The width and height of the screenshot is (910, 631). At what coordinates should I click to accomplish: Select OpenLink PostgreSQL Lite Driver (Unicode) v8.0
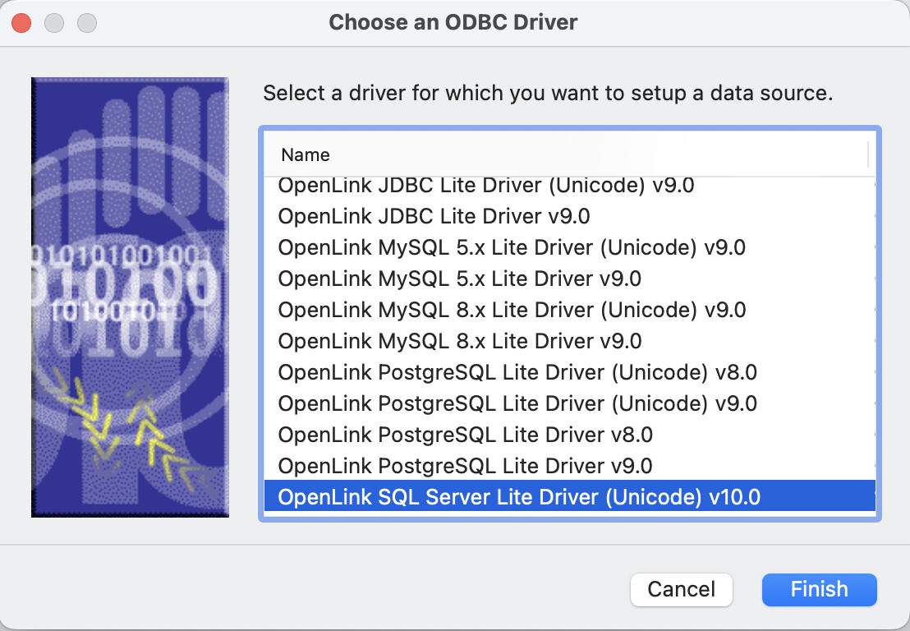coord(517,373)
